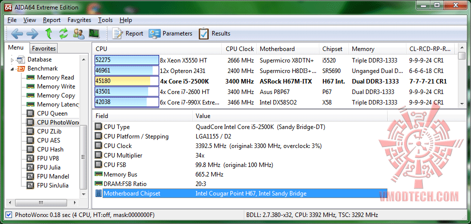Select the 45180 Core i5-2500K score bar
Image resolution: width=471 pixels, height=224 pixels.
(127, 81)
